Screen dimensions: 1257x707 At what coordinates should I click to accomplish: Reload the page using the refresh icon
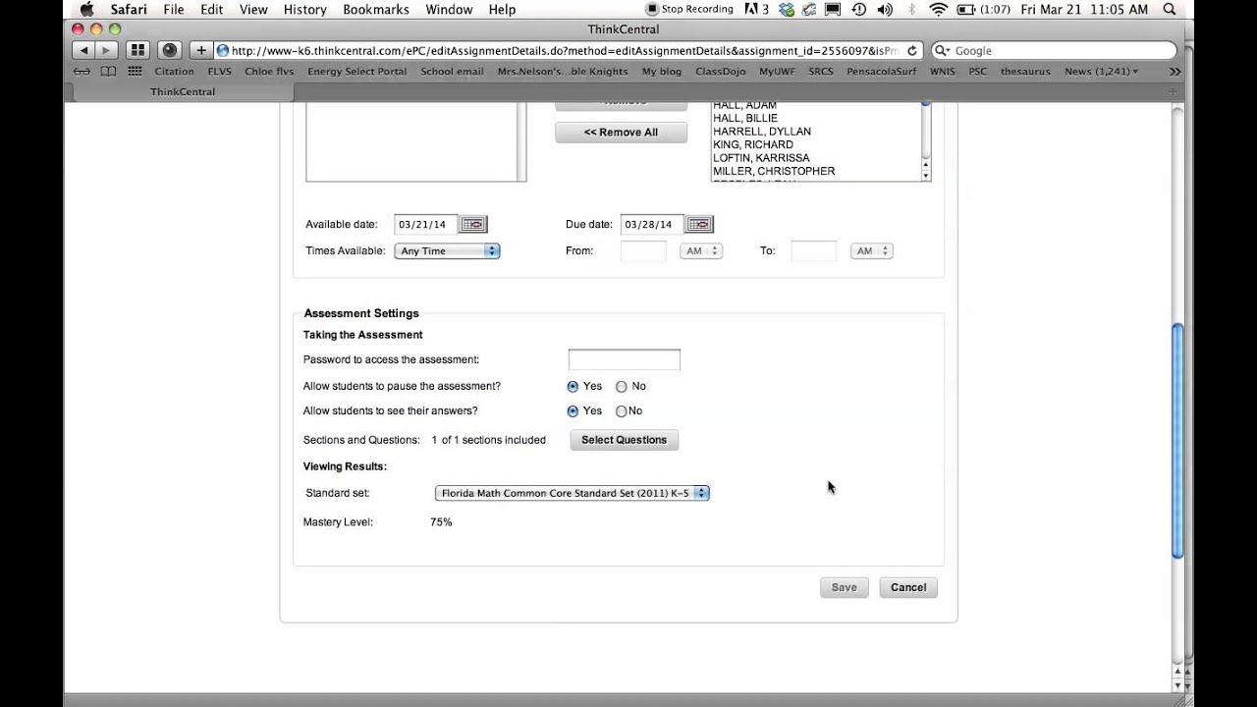pos(912,50)
